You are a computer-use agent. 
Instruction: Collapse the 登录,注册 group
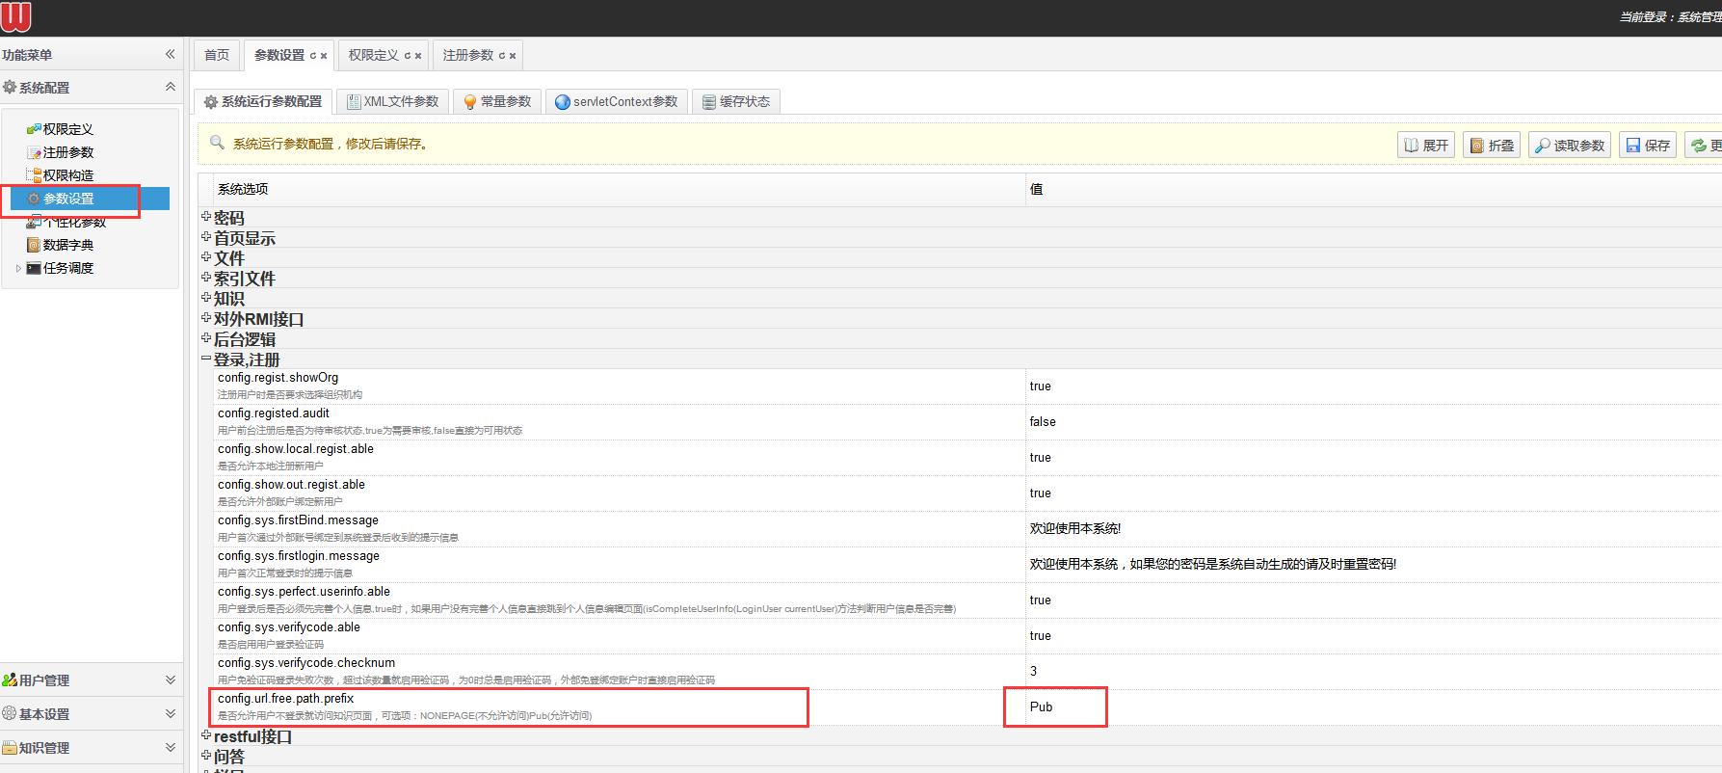click(206, 358)
